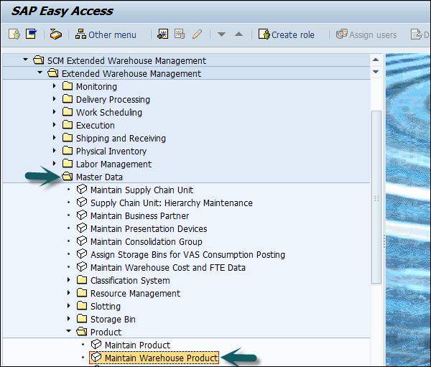
Task: Collapse the Master Data folder
Action: tap(55, 177)
